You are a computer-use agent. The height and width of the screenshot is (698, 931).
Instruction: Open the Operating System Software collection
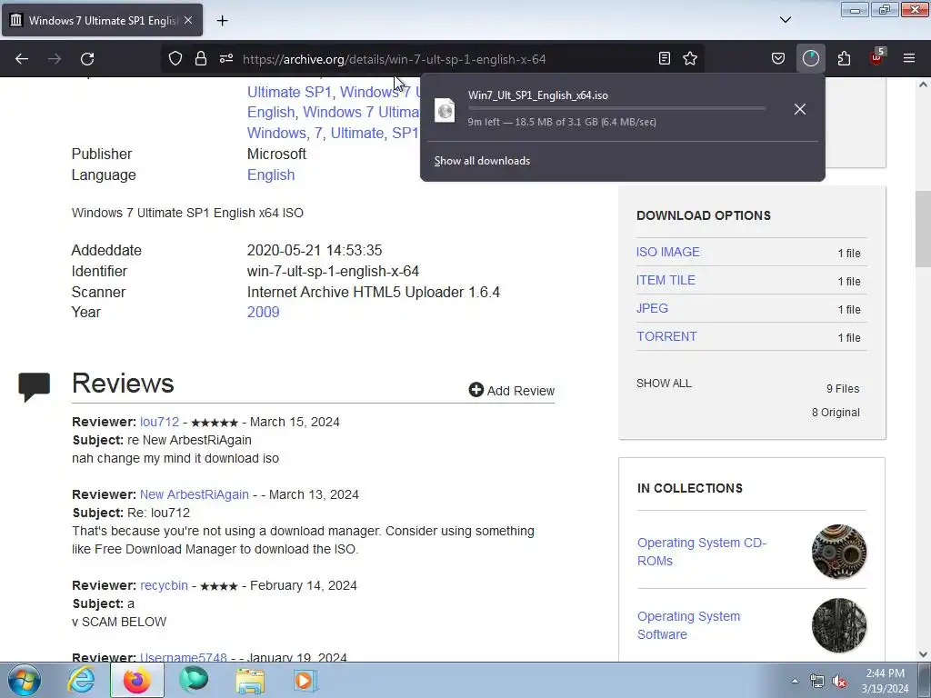coord(689,625)
